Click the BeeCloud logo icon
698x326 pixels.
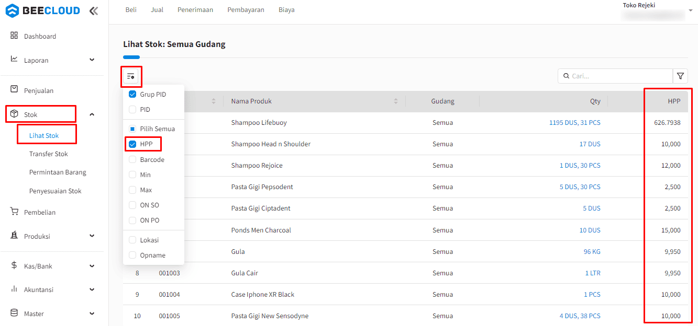pyautogui.click(x=12, y=10)
